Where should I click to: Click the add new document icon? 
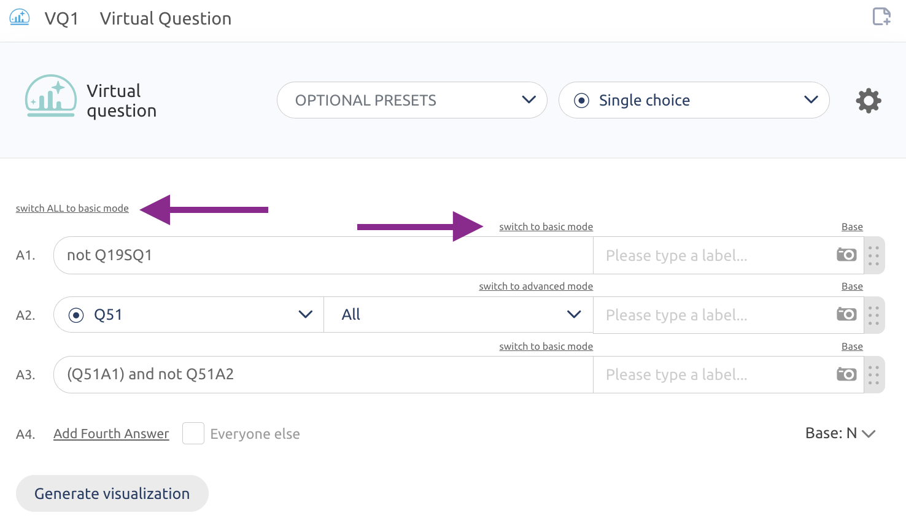point(882,17)
